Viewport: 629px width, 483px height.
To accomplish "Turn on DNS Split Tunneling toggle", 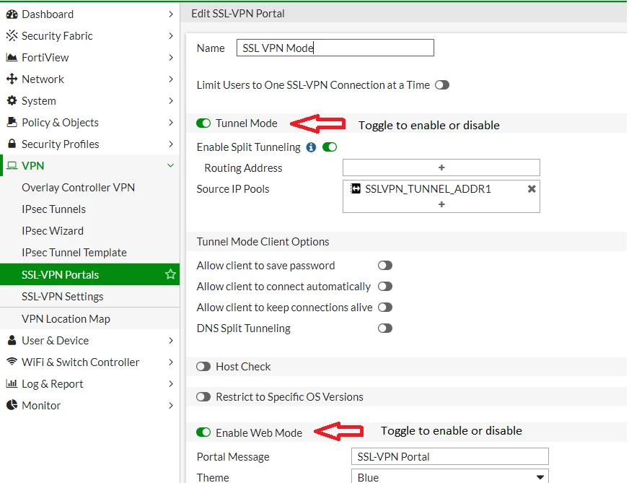I will point(385,328).
